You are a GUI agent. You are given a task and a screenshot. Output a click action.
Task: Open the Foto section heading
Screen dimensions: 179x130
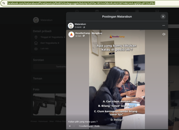(36, 89)
